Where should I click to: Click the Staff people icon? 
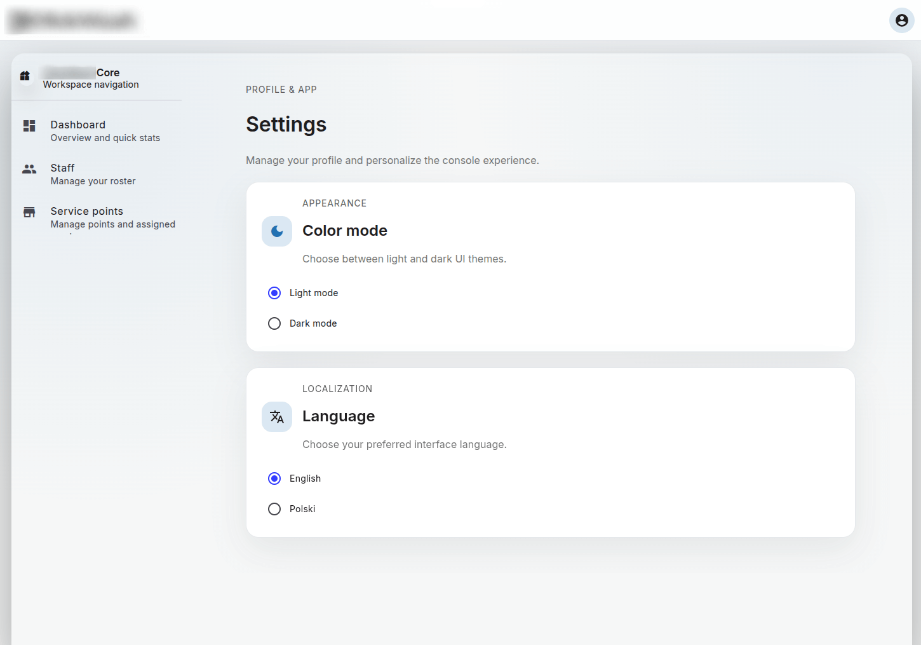coord(29,169)
